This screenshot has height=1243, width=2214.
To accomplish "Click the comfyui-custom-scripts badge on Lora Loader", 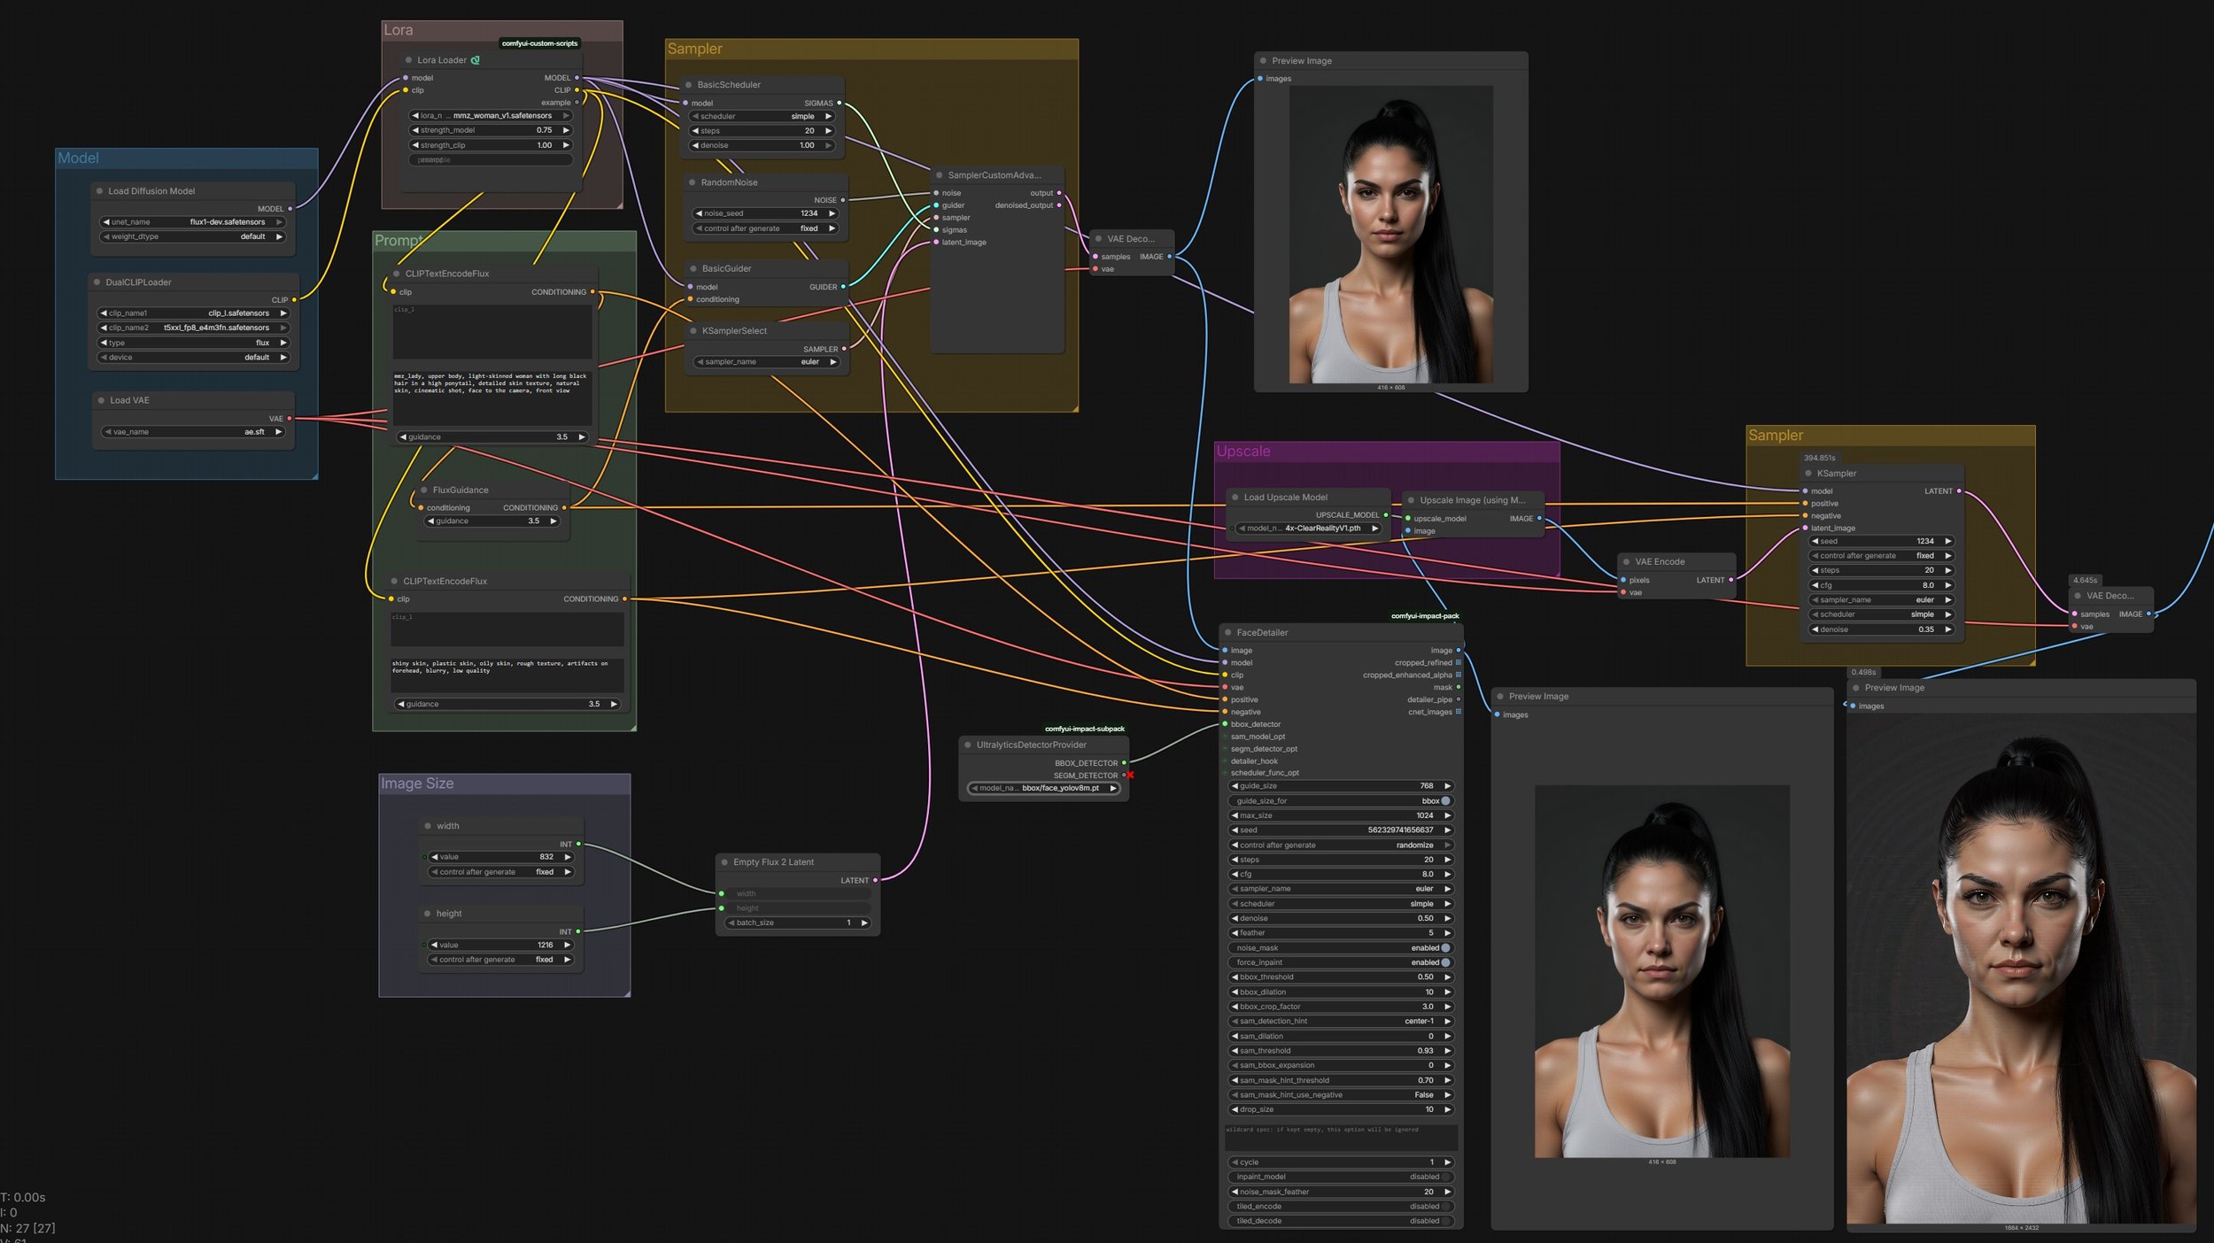I will tap(539, 43).
